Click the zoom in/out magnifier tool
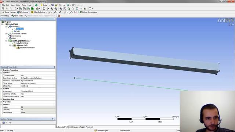The image size is (235, 132). 52,9
